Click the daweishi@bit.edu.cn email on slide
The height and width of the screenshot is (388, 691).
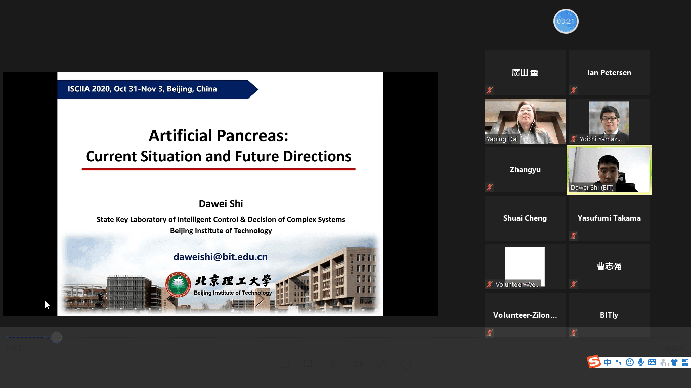[x=220, y=257]
